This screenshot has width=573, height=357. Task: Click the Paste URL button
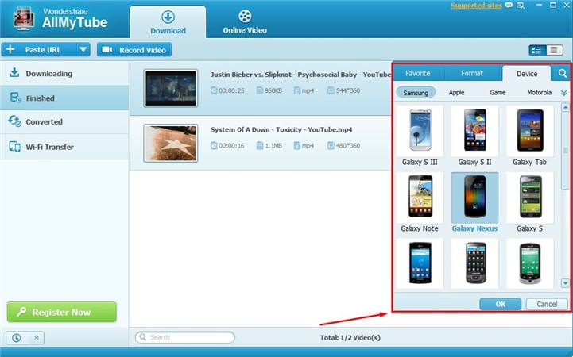tap(39, 50)
